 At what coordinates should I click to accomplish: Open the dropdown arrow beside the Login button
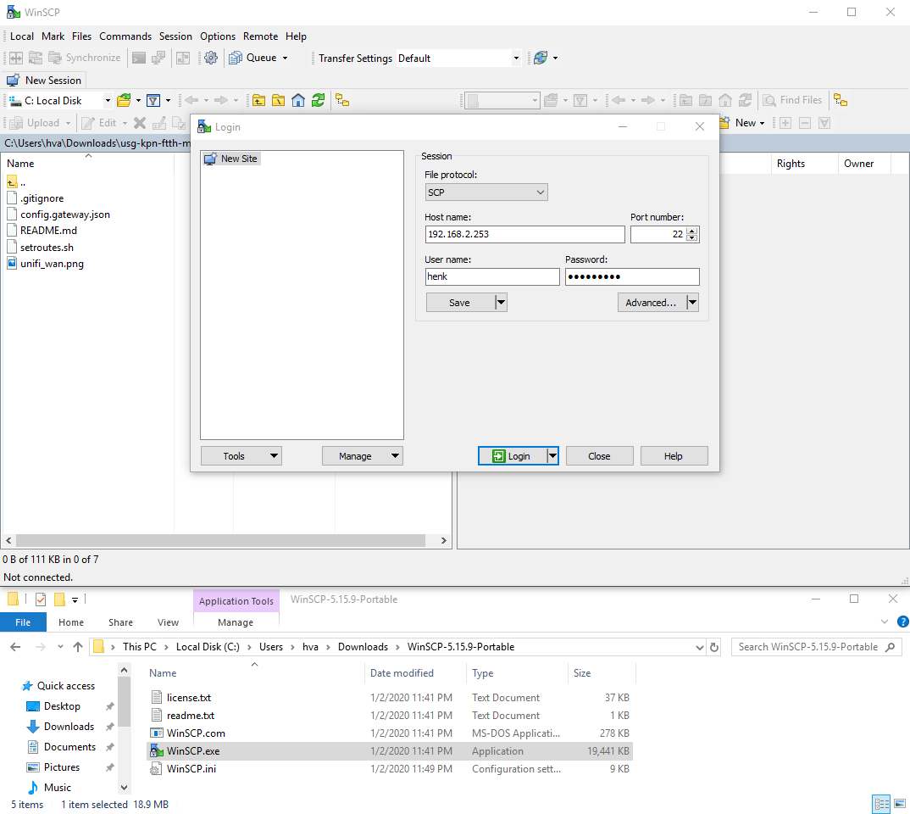click(552, 455)
